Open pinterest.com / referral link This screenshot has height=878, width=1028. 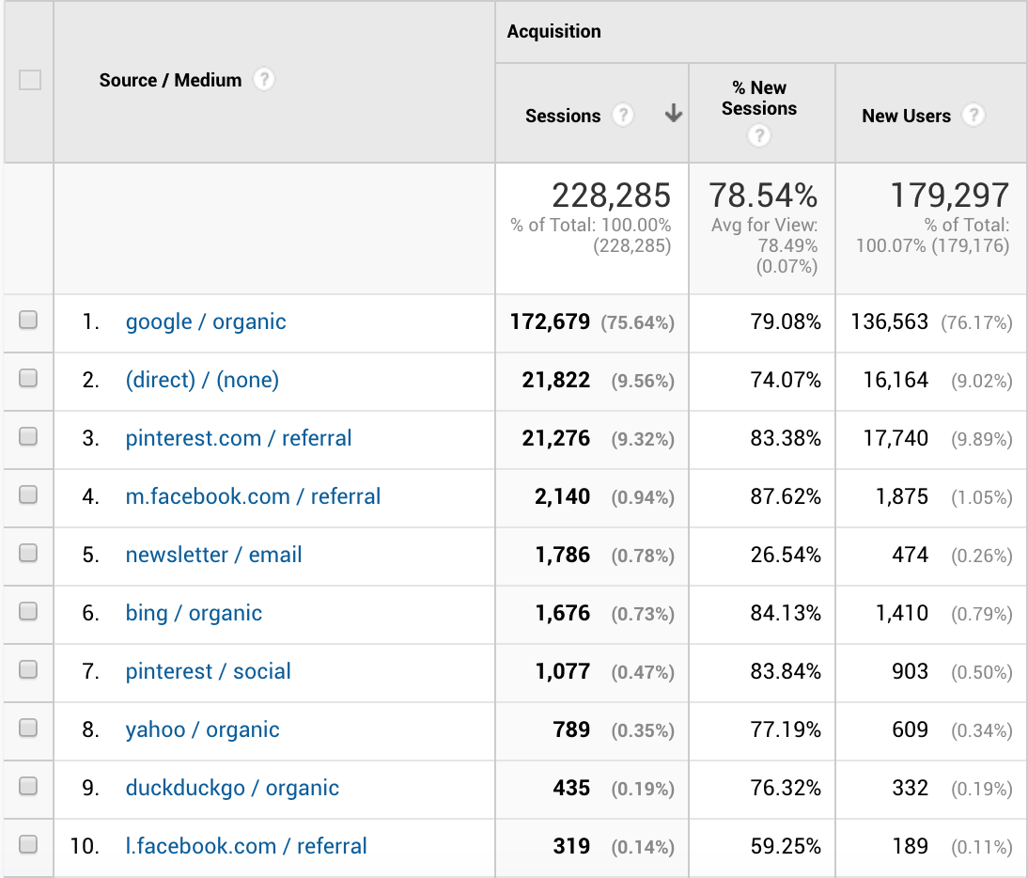pyautogui.click(x=239, y=438)
